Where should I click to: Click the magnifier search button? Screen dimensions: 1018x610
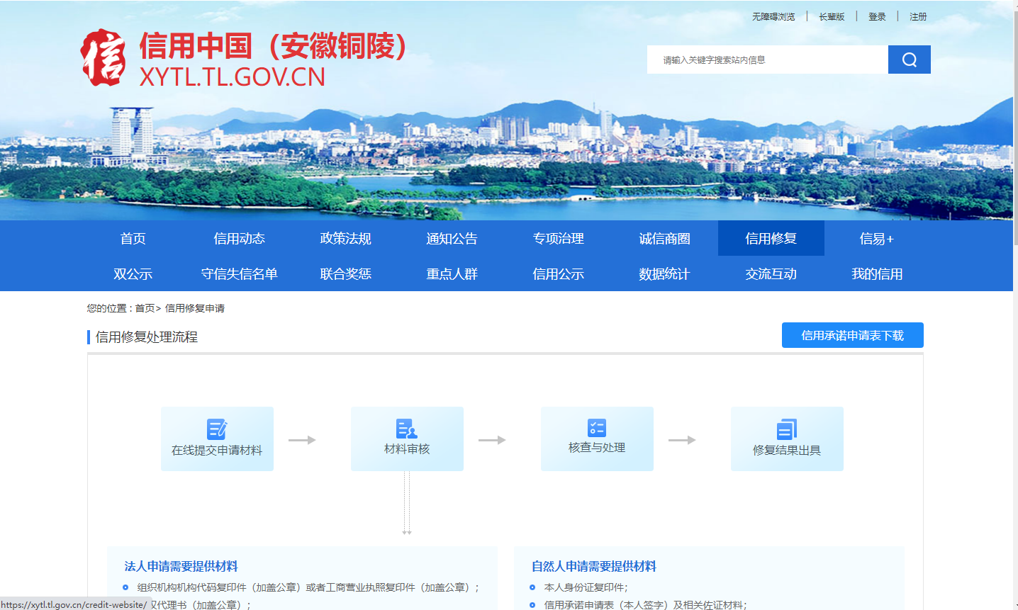point(909,60)
